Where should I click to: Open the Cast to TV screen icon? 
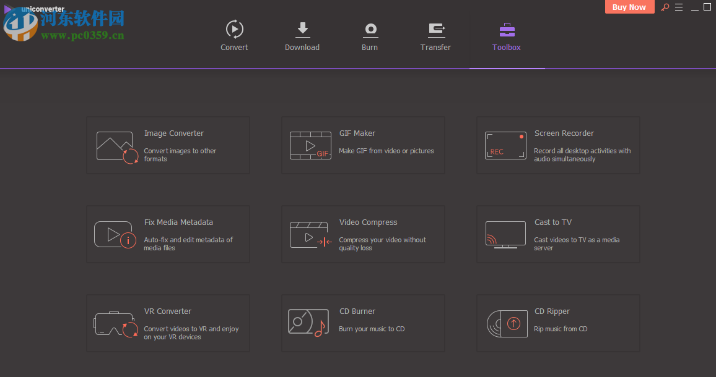(505, 234)
